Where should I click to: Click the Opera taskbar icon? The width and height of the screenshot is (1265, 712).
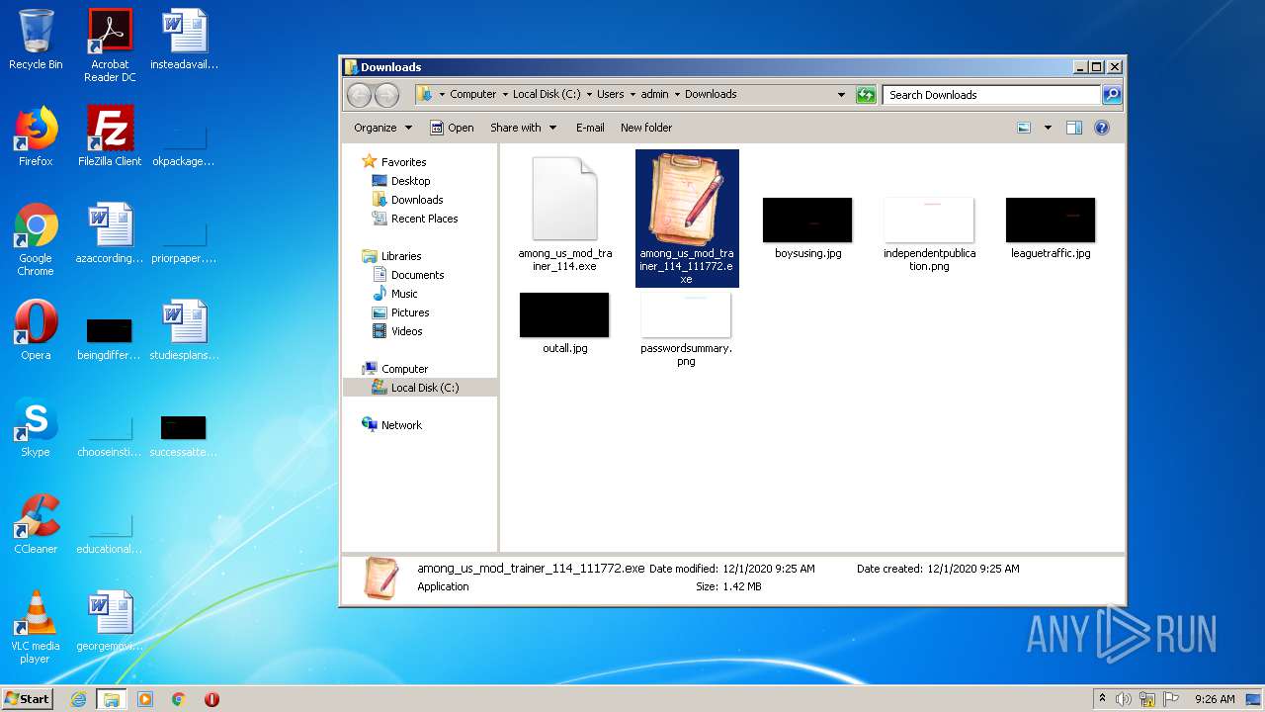(x=211, y=699)
